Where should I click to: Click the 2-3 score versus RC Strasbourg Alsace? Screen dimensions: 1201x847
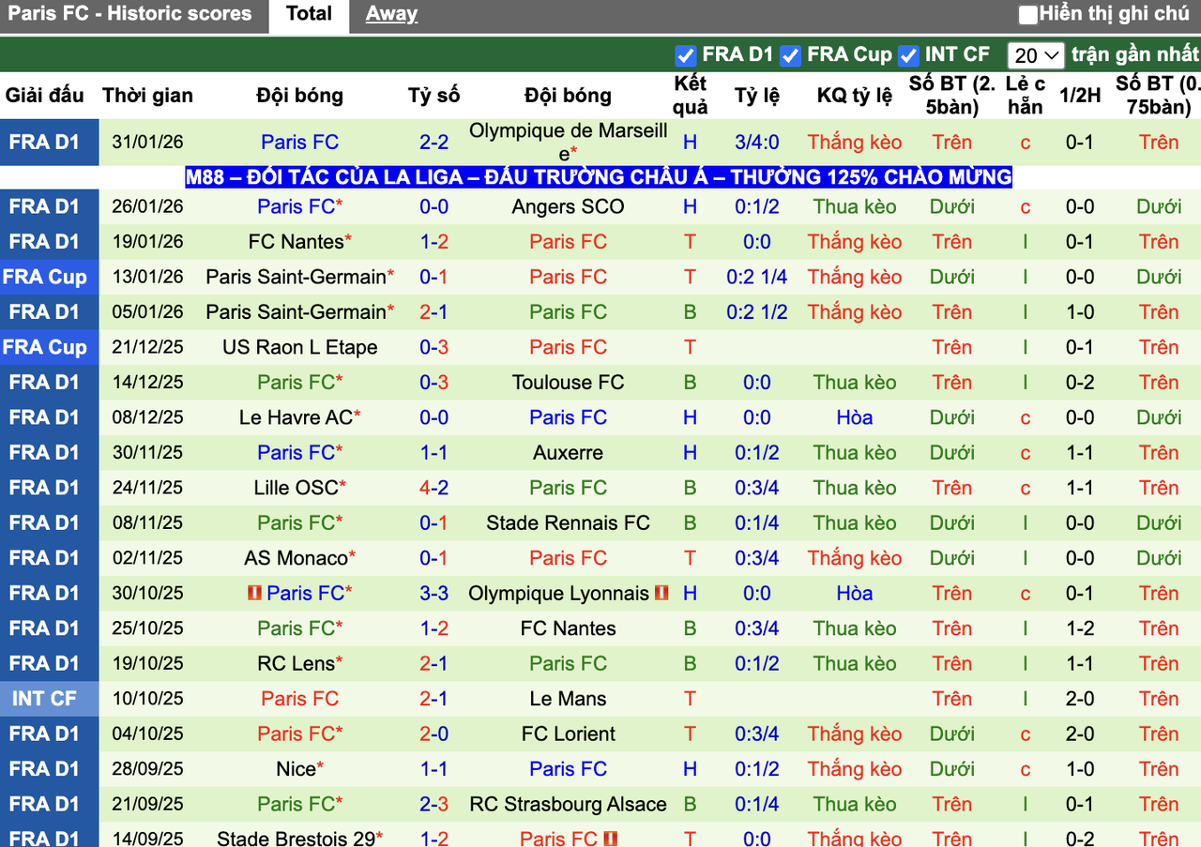(434, 804)
